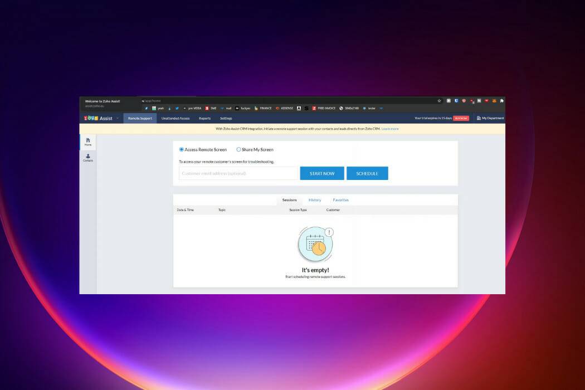Open Home via the sidebar house icon
Screen dimensions: 585x390
[x=87, y=140]
